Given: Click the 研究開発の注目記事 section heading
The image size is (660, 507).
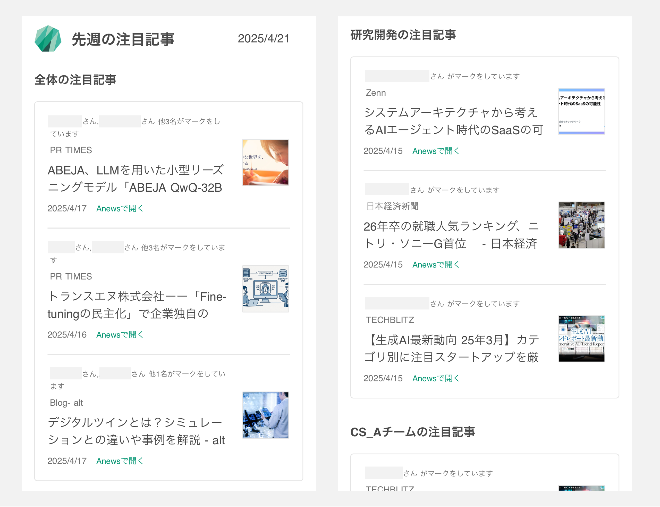Looking at the screenshot, I should pos(403,35).
